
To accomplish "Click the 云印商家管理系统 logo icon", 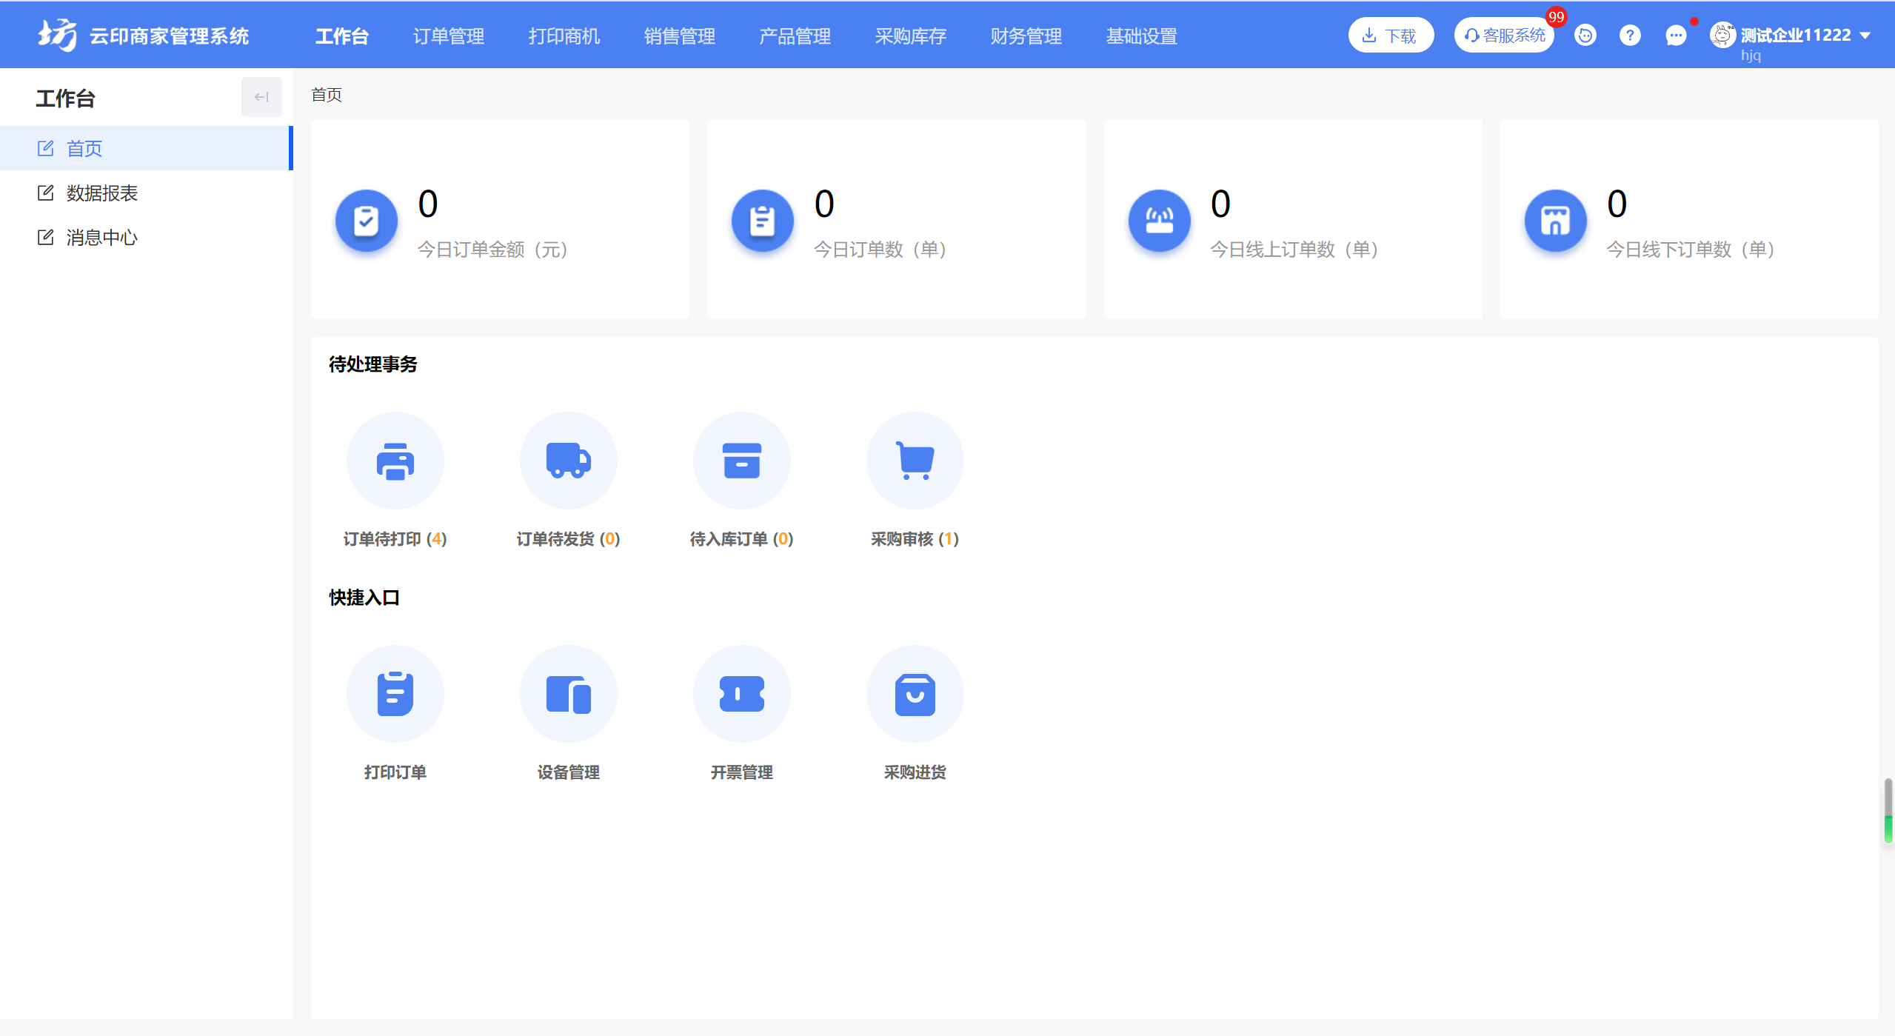I will click(58, 35).
